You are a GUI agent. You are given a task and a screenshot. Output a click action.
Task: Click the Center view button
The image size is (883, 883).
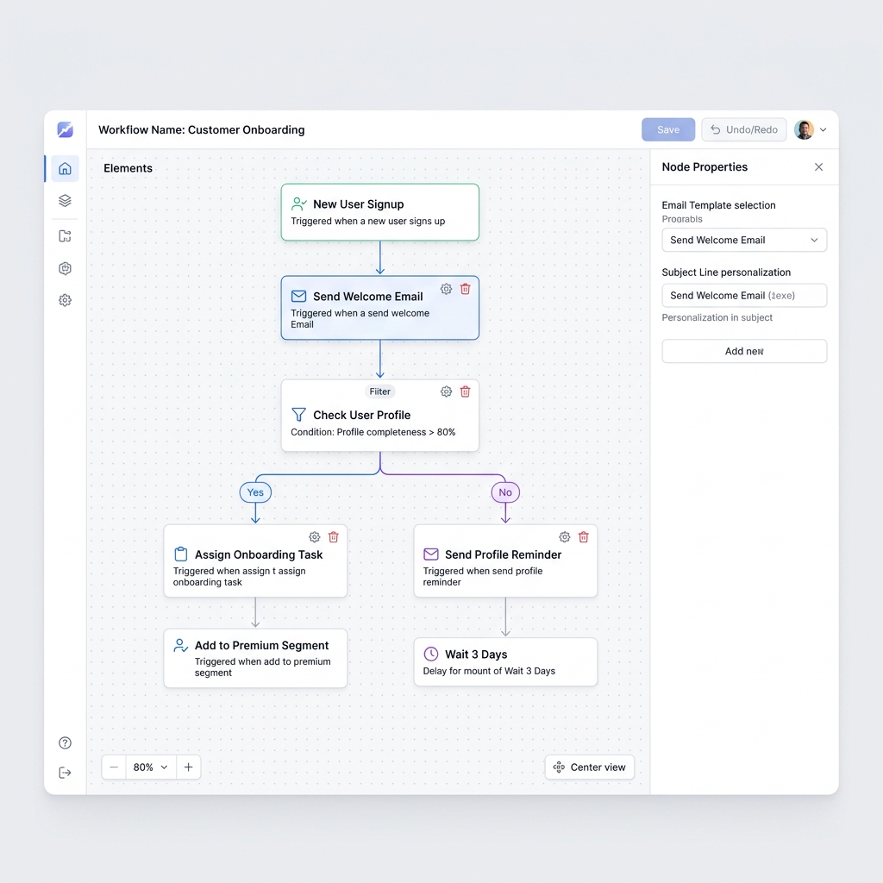pos(589,767)
